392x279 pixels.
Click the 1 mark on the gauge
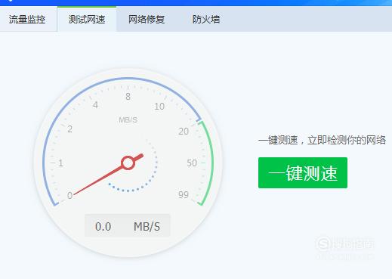(x=60, y=163)
